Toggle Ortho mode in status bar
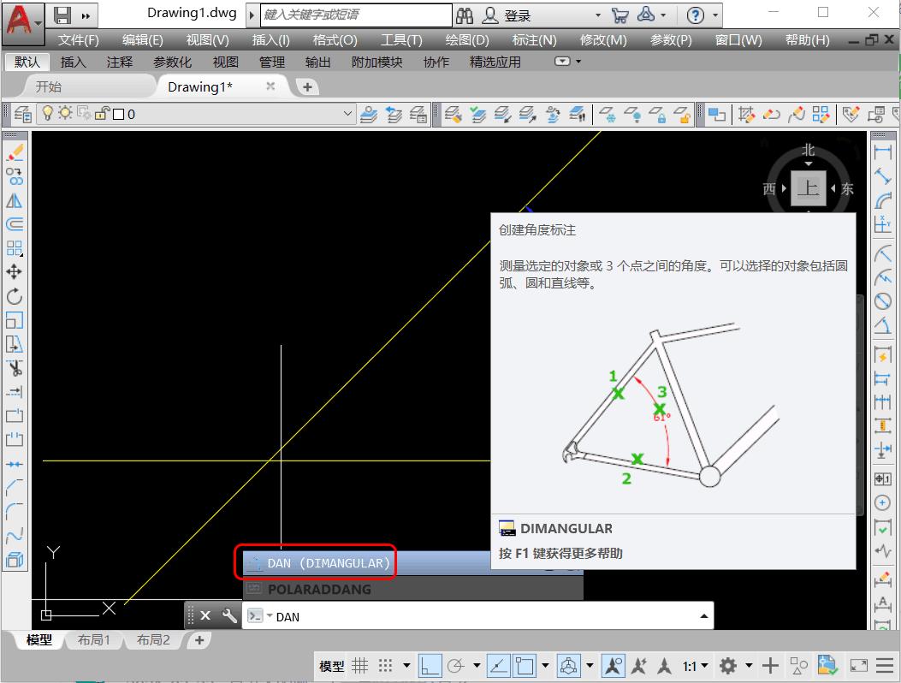This screenshot has width=901, height=683. [x=431, y=666]
